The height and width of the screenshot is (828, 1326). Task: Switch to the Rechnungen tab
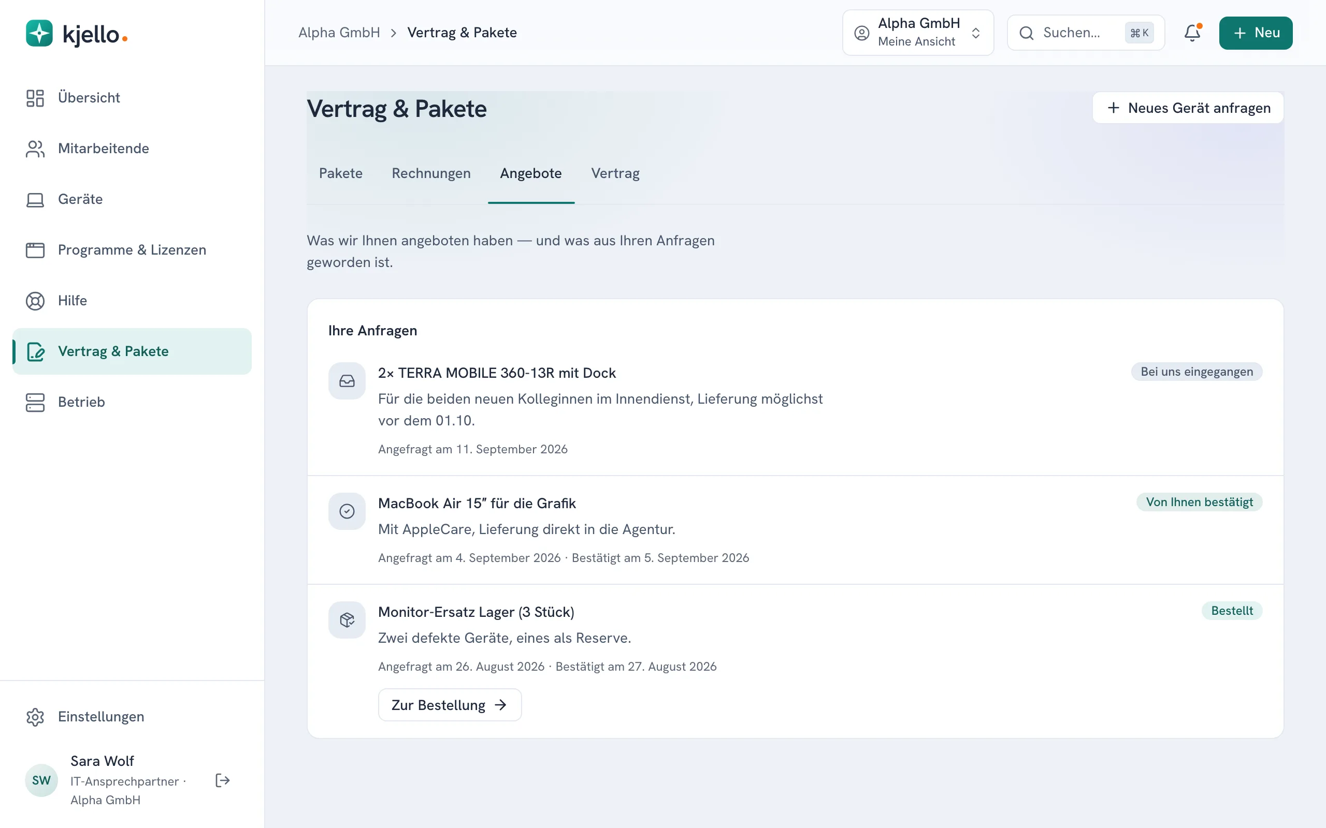click(431, 173)
